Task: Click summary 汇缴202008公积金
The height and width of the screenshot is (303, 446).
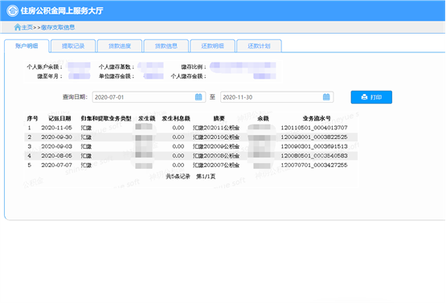Action: (x=216, y=156)
